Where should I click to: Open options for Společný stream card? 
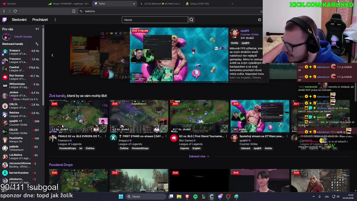287,136
